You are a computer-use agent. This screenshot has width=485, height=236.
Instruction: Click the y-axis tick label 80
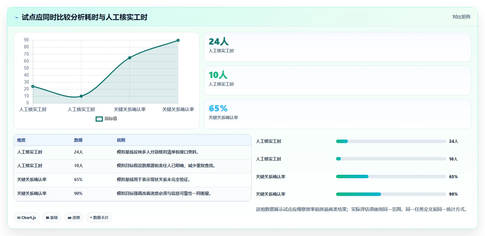tap(27, 47)
